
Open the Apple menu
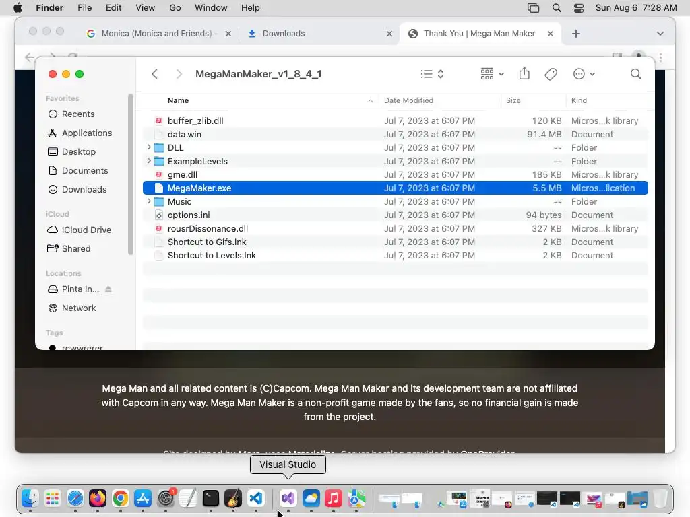click(x=18, y=8)
